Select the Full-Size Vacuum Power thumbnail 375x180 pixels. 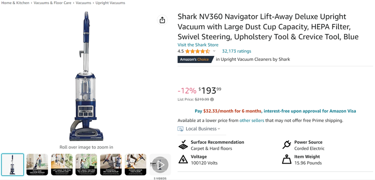click(x=37, y=165)
